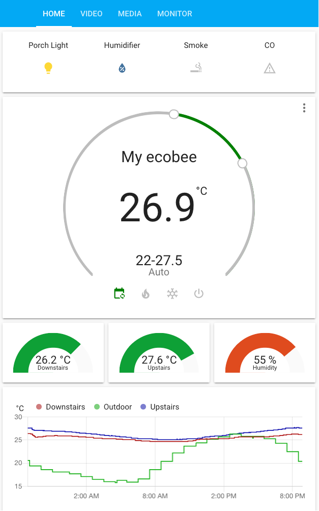This screenshot has width=319, height=511.
Task: Click the high temperature slider handle
Action: click(243, 163)
